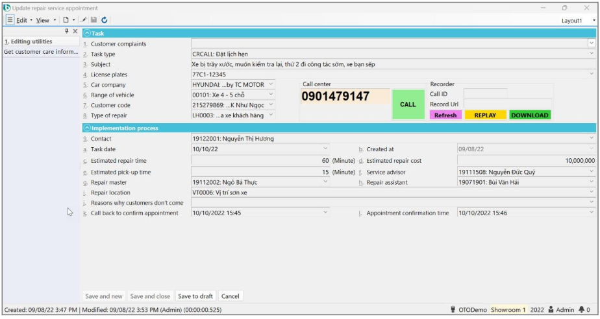The image size is (600, 319).
Task: Click the notification bell icon
Action: (581, 310)
